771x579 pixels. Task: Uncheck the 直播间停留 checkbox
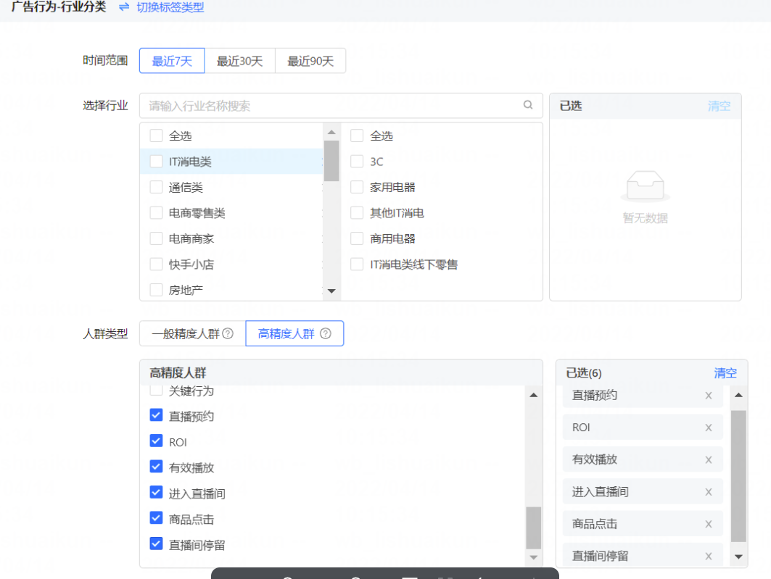156,544
